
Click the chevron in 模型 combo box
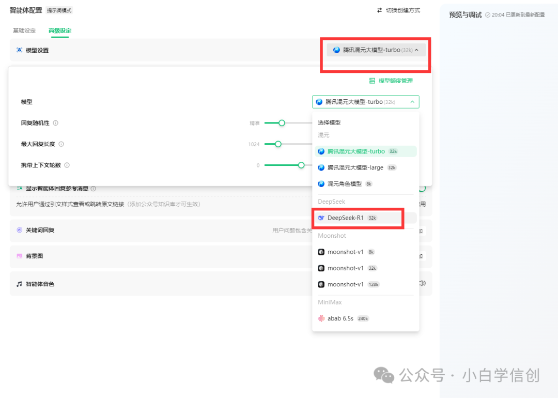coord(412,102)
